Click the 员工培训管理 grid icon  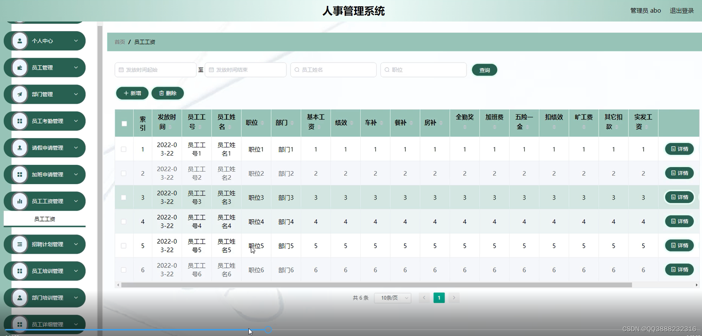pyautogui.click(x=20, y=271)
